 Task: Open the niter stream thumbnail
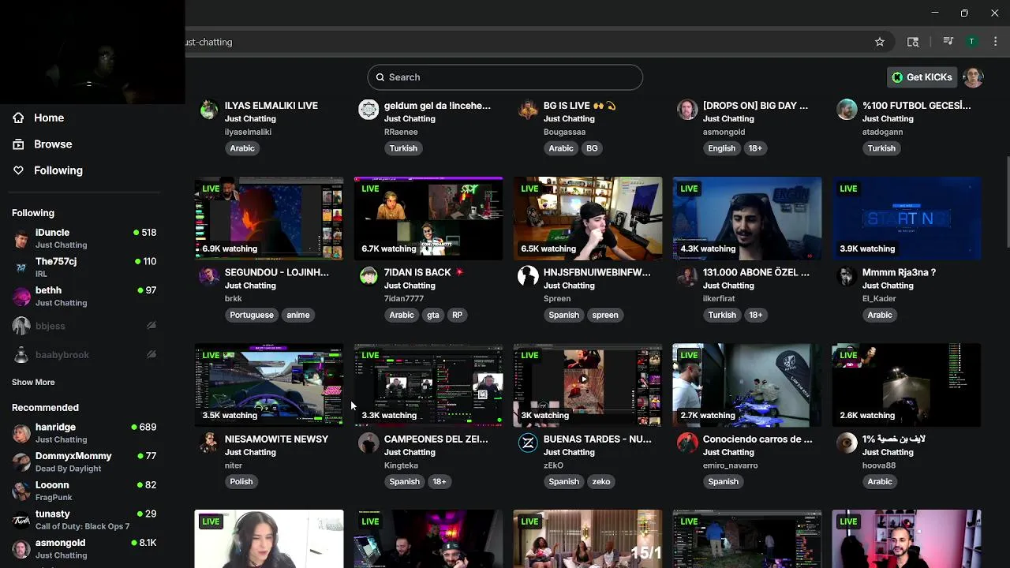click(269, 385)
